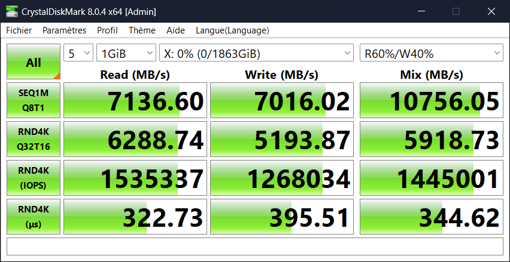The height and width of the screenshot is (262, 510).
Task: Click the sequential mix result 10756.05
Action: [x=431, y=100]
